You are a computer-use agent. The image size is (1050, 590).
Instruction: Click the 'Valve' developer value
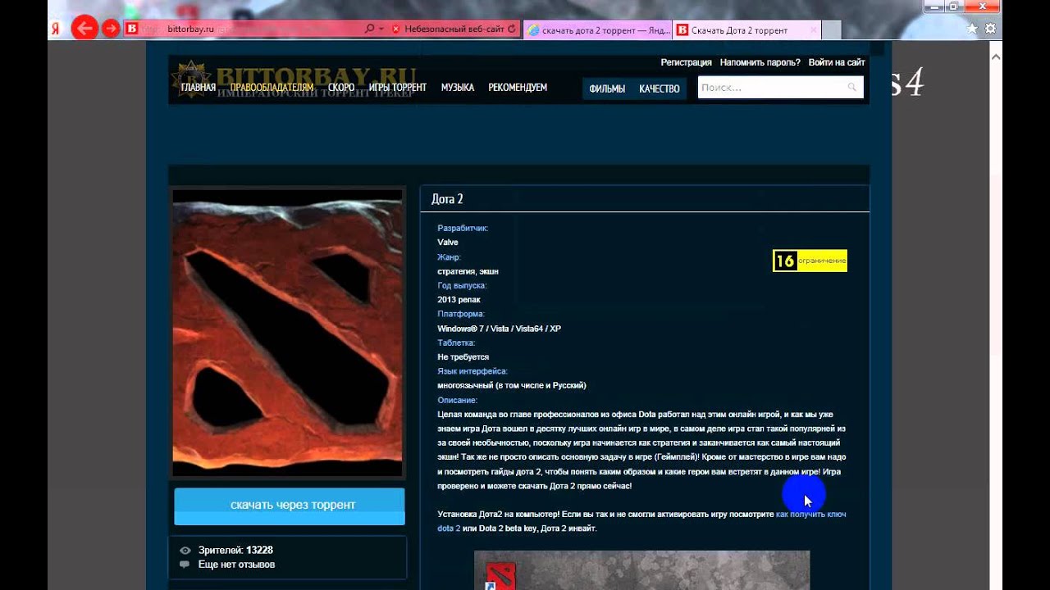448,243
